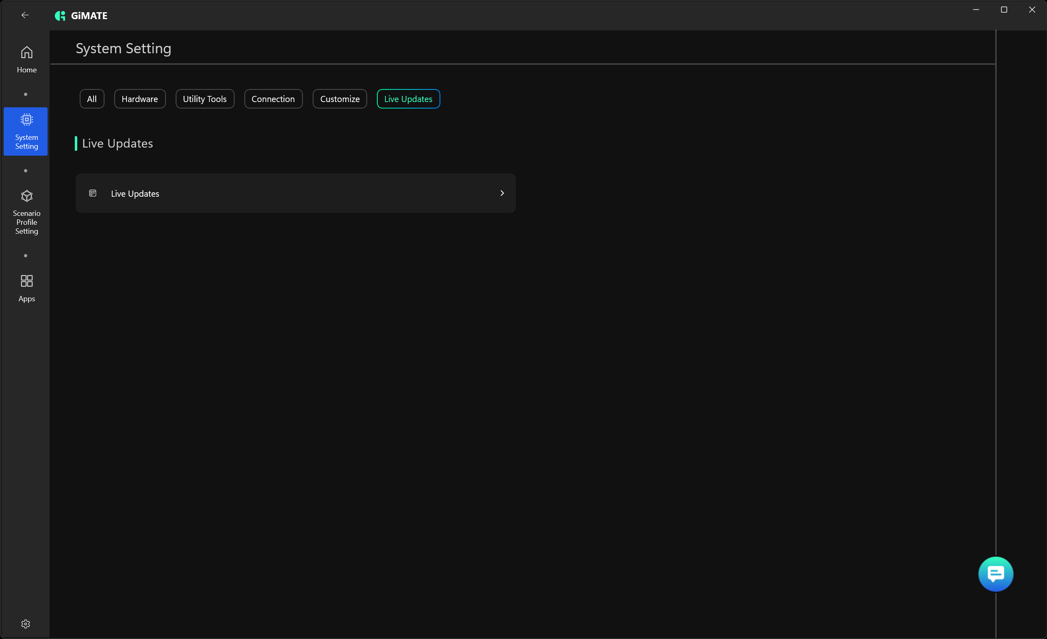Open System Setting sidebar icon
Viewport: 1047px width, 639px height.
(26, 131)
